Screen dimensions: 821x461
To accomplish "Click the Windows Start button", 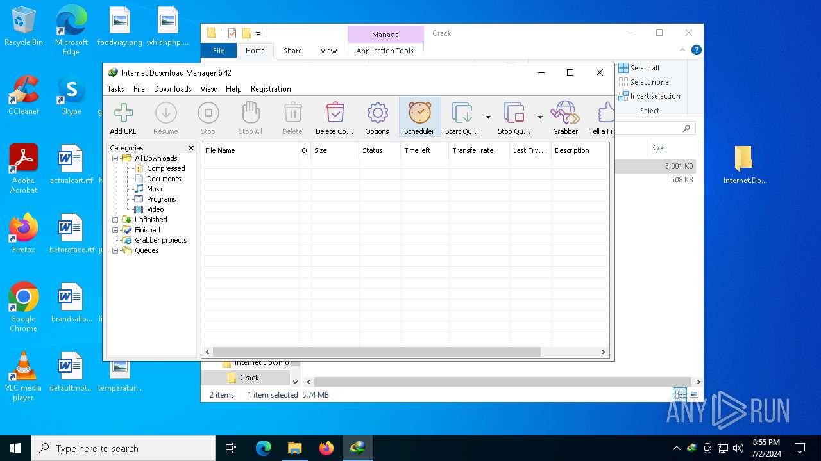I will [x=15, y=448].
